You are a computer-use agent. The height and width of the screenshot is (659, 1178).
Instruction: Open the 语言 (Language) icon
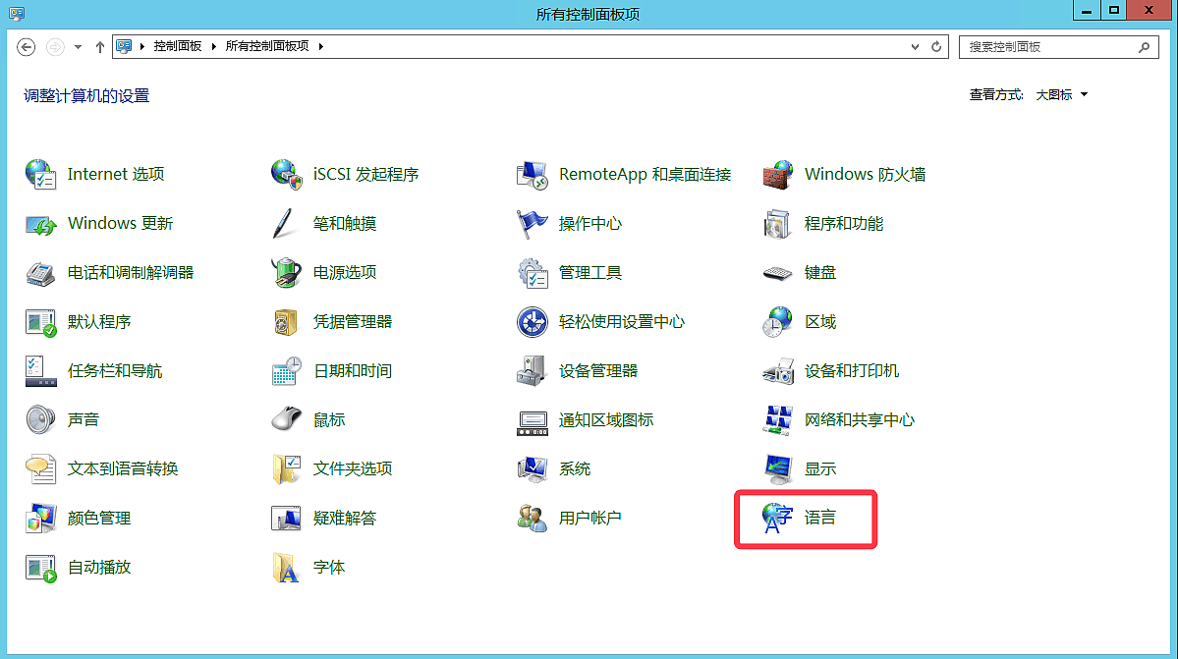(x=778, y=519)
